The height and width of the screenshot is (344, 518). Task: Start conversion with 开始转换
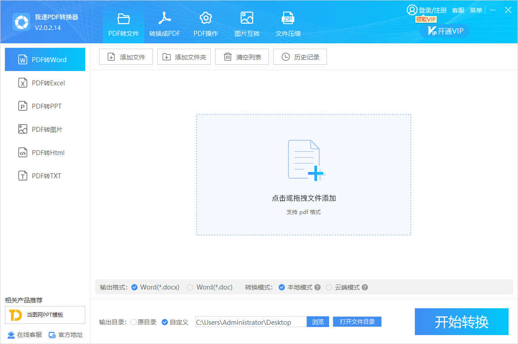pyautogui.click(x=461, y=322)
